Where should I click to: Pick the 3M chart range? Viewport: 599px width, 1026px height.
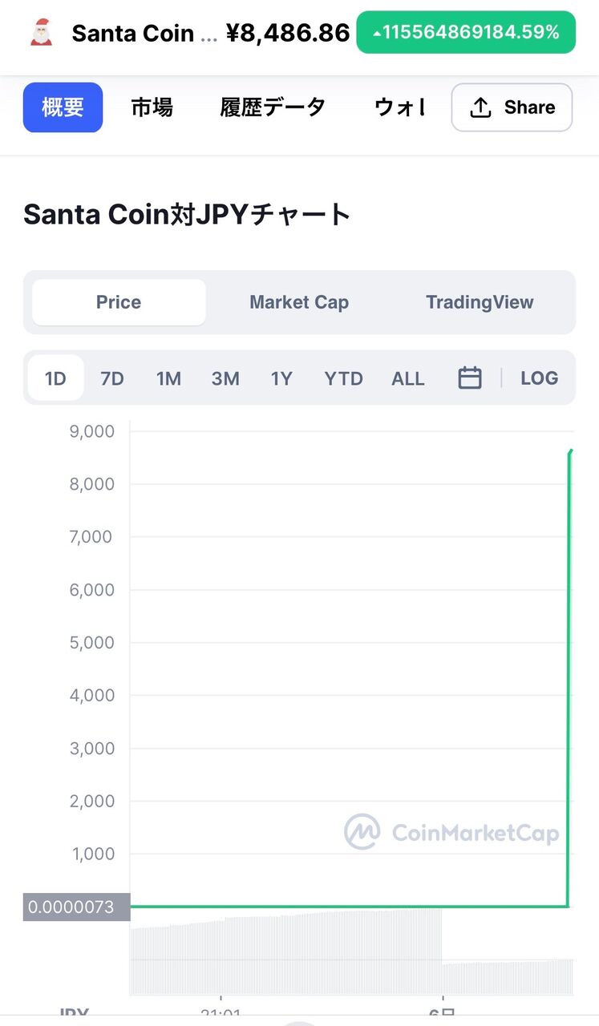pyautogui.click(x=225, y=378)
